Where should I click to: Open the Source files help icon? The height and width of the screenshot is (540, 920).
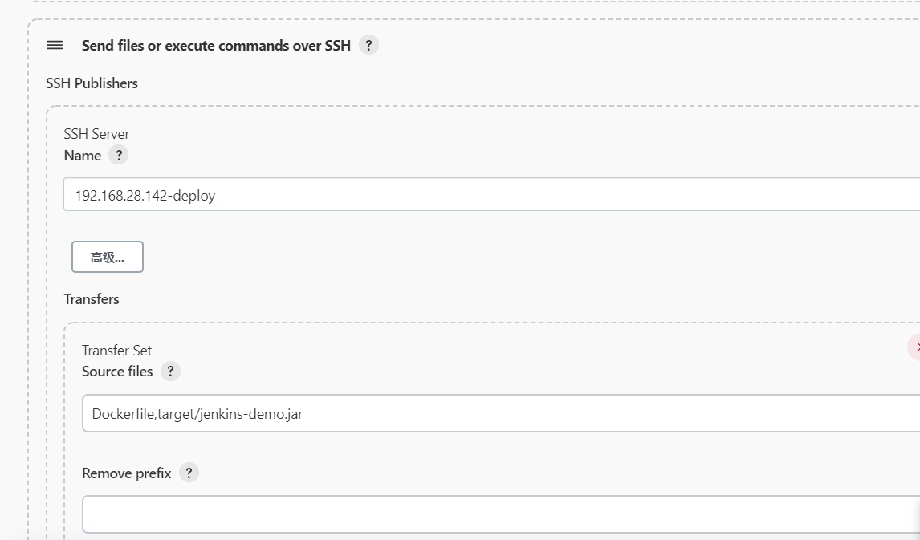coord(170,372)
